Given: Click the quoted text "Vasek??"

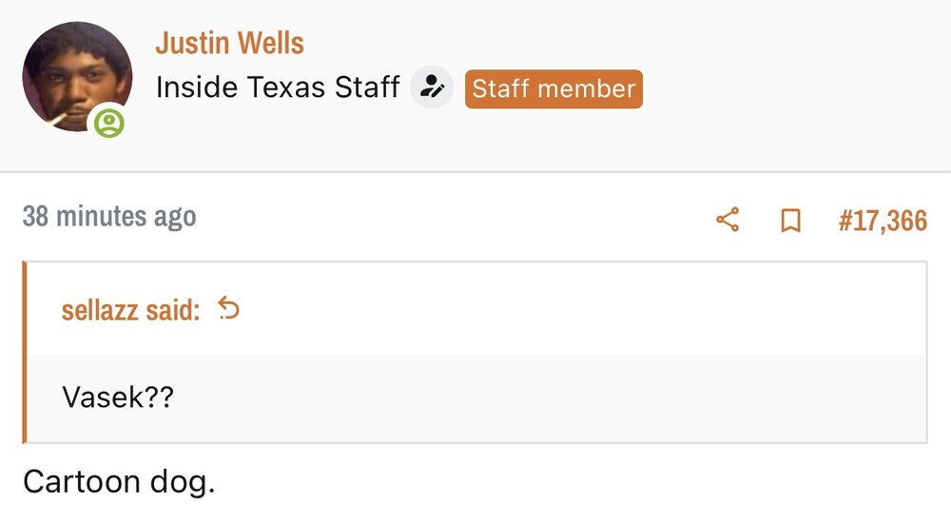Looking at the screenshot, I should pyautogui.click(x=118, y=397).
